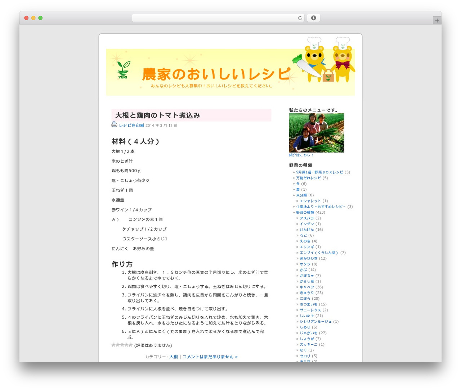Open コメントはまだありません comments link
The image size is (461, 390).
click(210, 357)
